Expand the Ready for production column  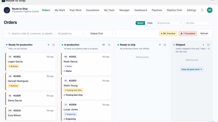53,45
